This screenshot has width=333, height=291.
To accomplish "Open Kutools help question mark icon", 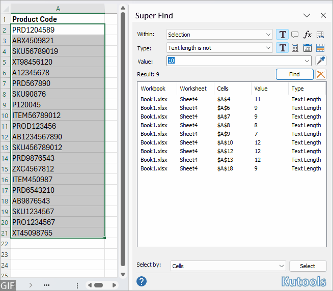I will [x=142, y=281].
